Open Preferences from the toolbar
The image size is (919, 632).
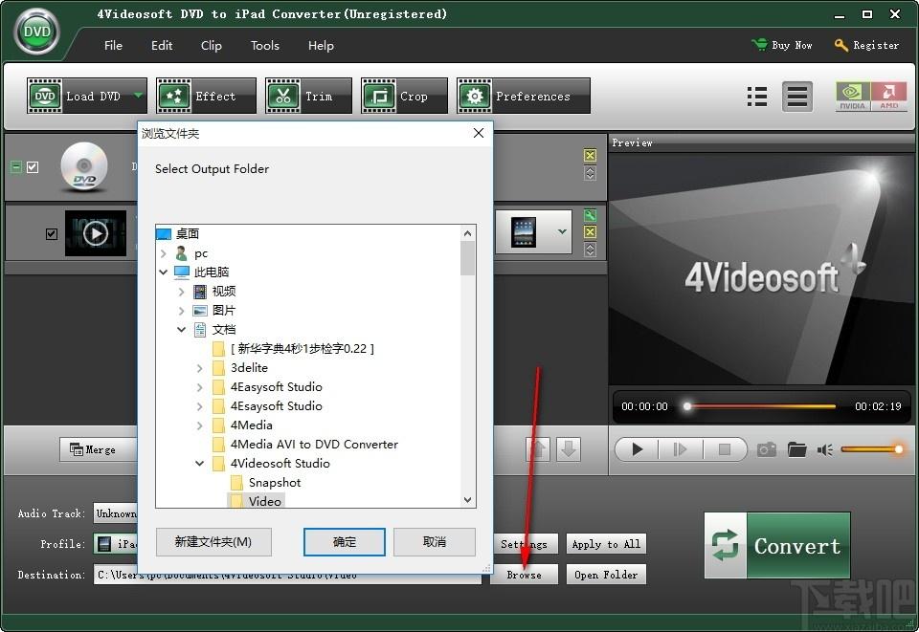[524, 96]
